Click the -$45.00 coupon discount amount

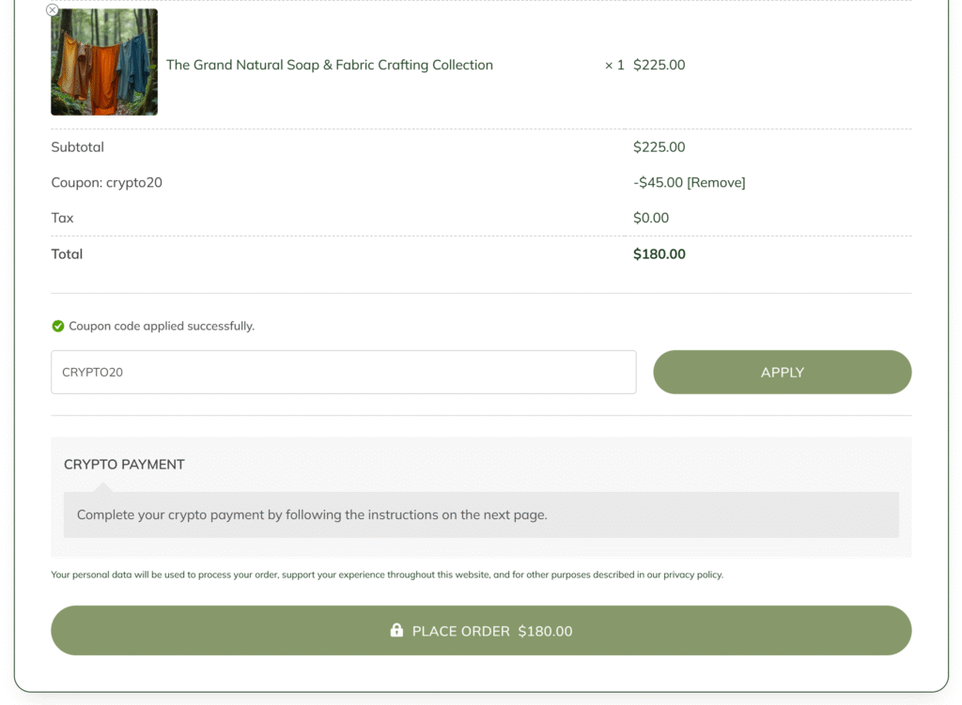pyautogui.click(x=659, y=182)
